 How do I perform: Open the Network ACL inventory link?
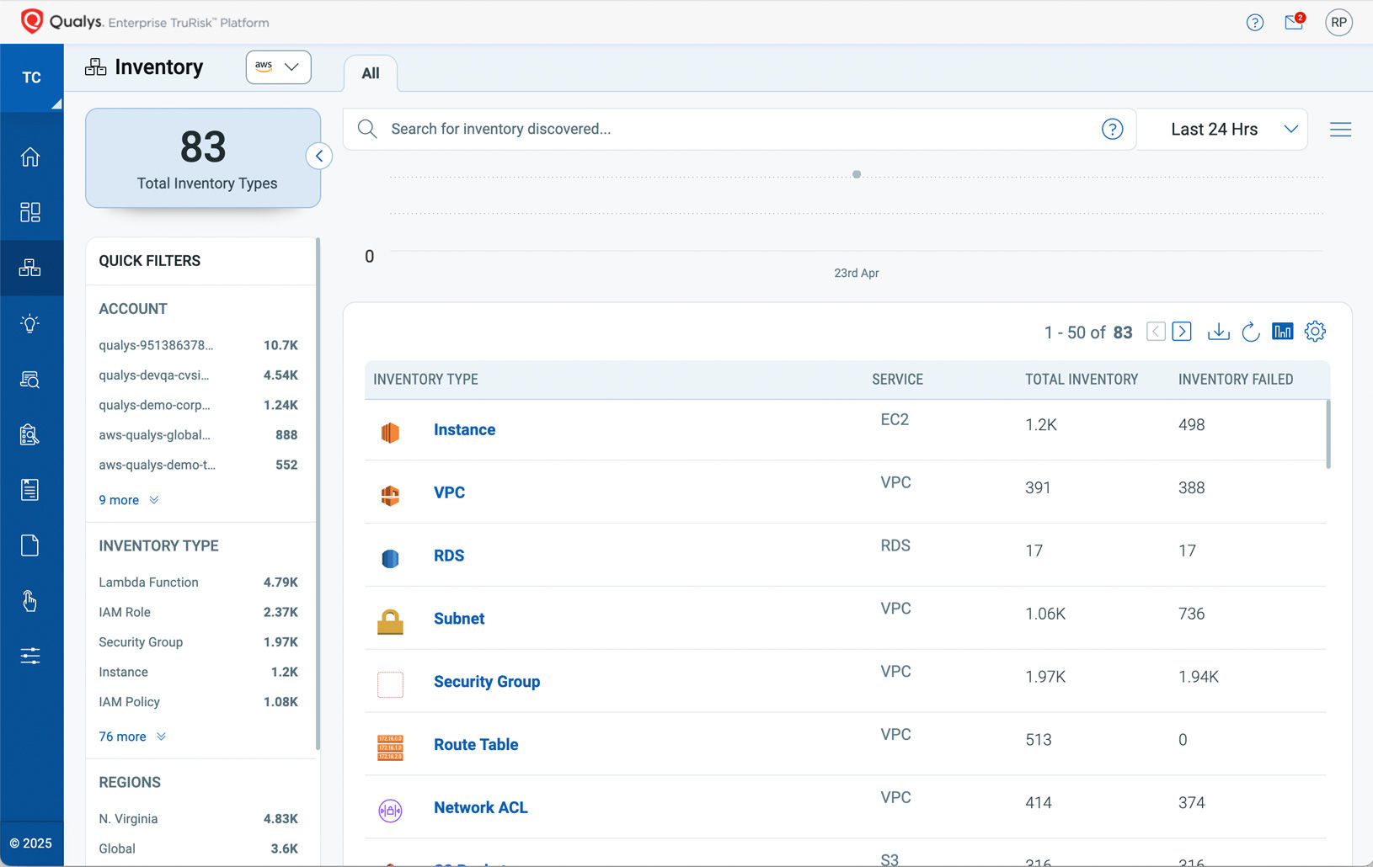(481, 808)
